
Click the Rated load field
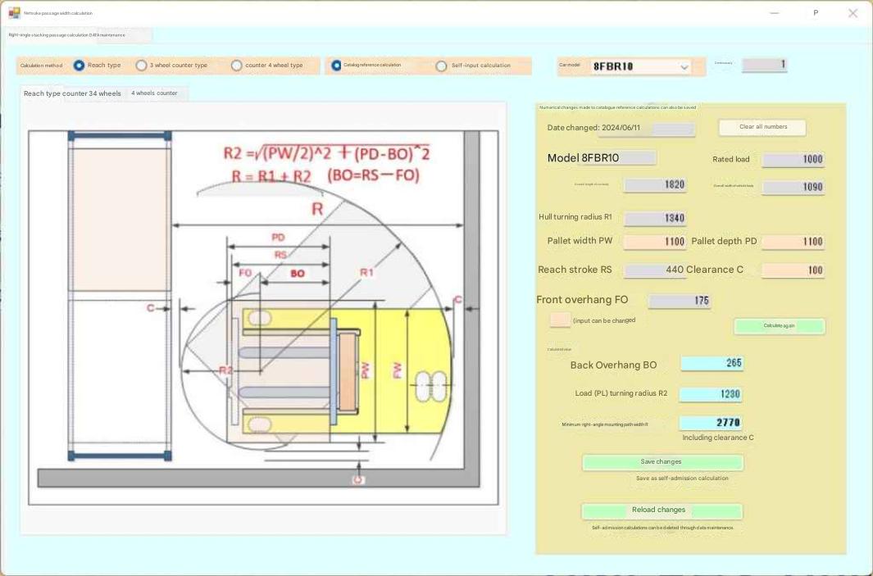[x=792, y=160]
